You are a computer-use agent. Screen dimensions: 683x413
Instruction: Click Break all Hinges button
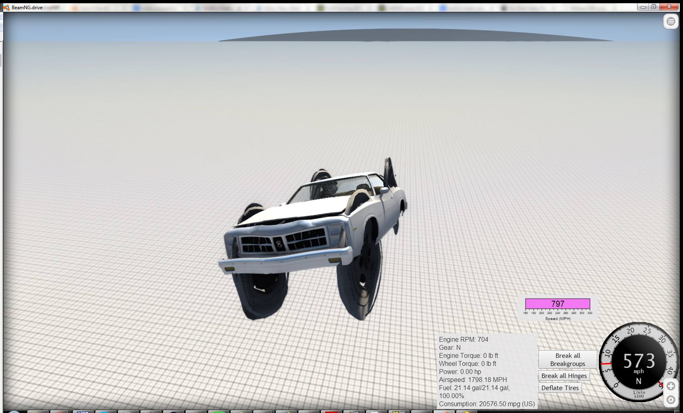(x=564, y=376)
